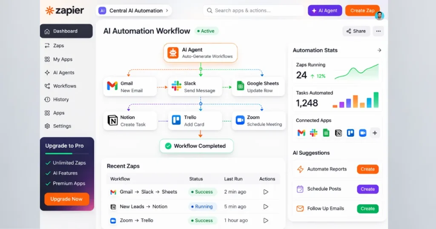Image resolution: width=436 pixels, height=229 pixels.
Task: Click the Unlimited Zaps checkmark
Action: [48, 163]
